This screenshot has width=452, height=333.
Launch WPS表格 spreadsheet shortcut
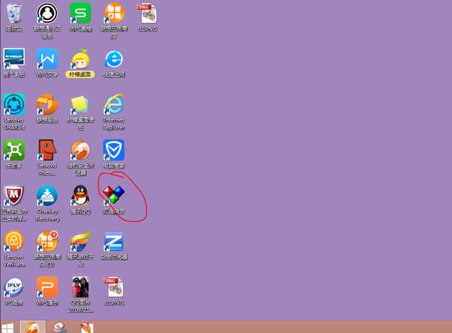pos(81,14)
